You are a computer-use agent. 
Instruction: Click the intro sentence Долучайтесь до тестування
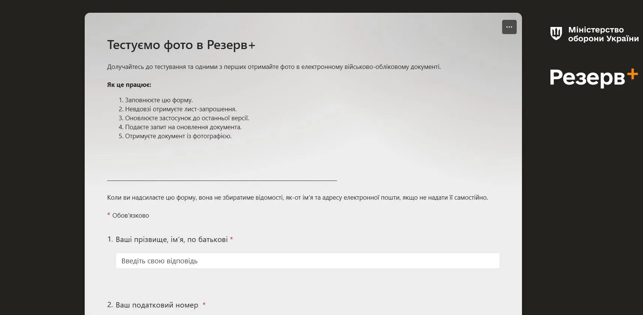click(x=274, y=67)
